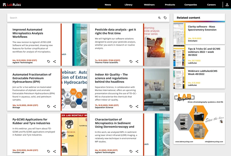This screenshot has width=231, height=156.
Task: Share the Py-GCMS Applications webinar
Action: [x=54, y=151]
